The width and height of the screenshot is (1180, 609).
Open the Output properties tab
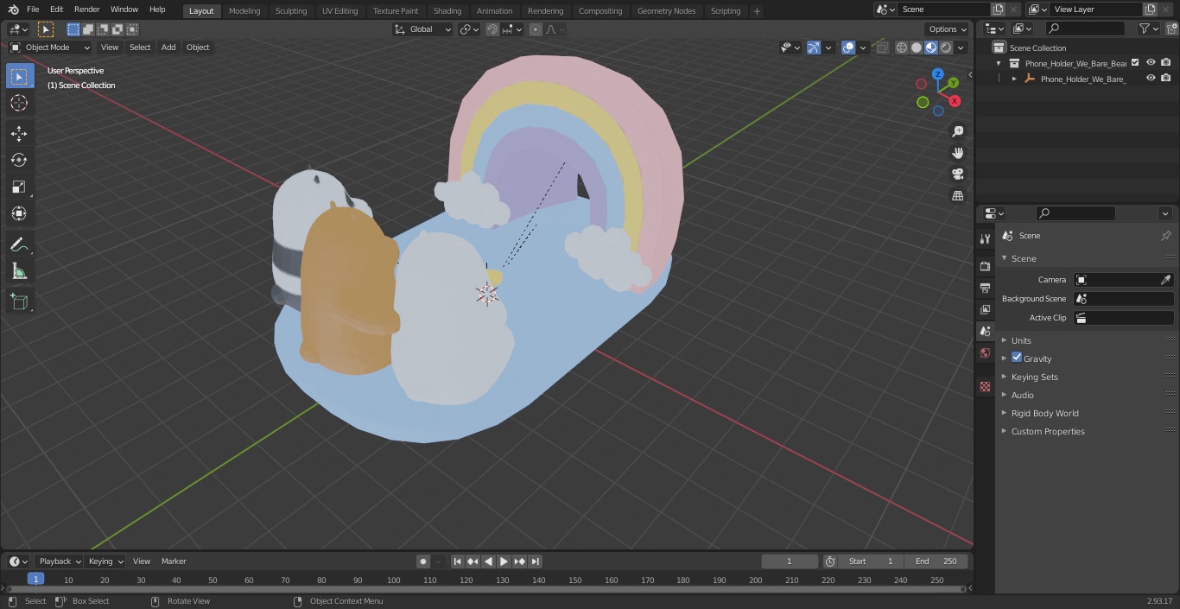click(x=985, y=288)
